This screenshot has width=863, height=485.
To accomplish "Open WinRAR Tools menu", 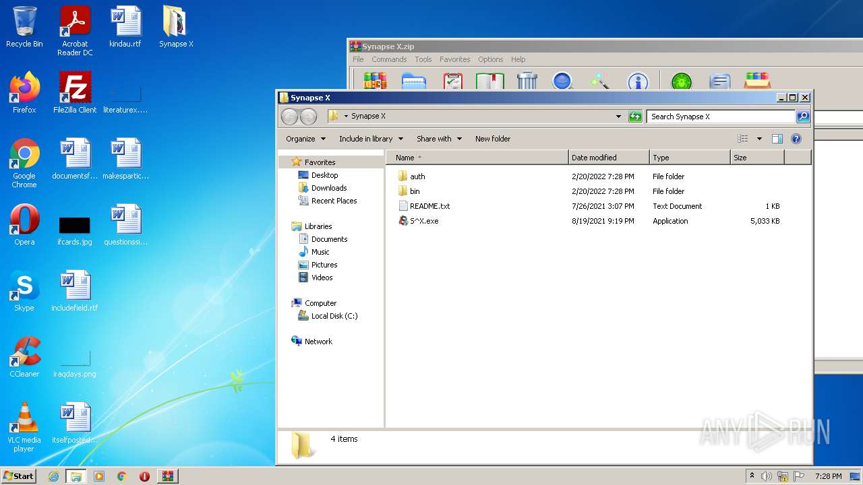I will 423,59.
